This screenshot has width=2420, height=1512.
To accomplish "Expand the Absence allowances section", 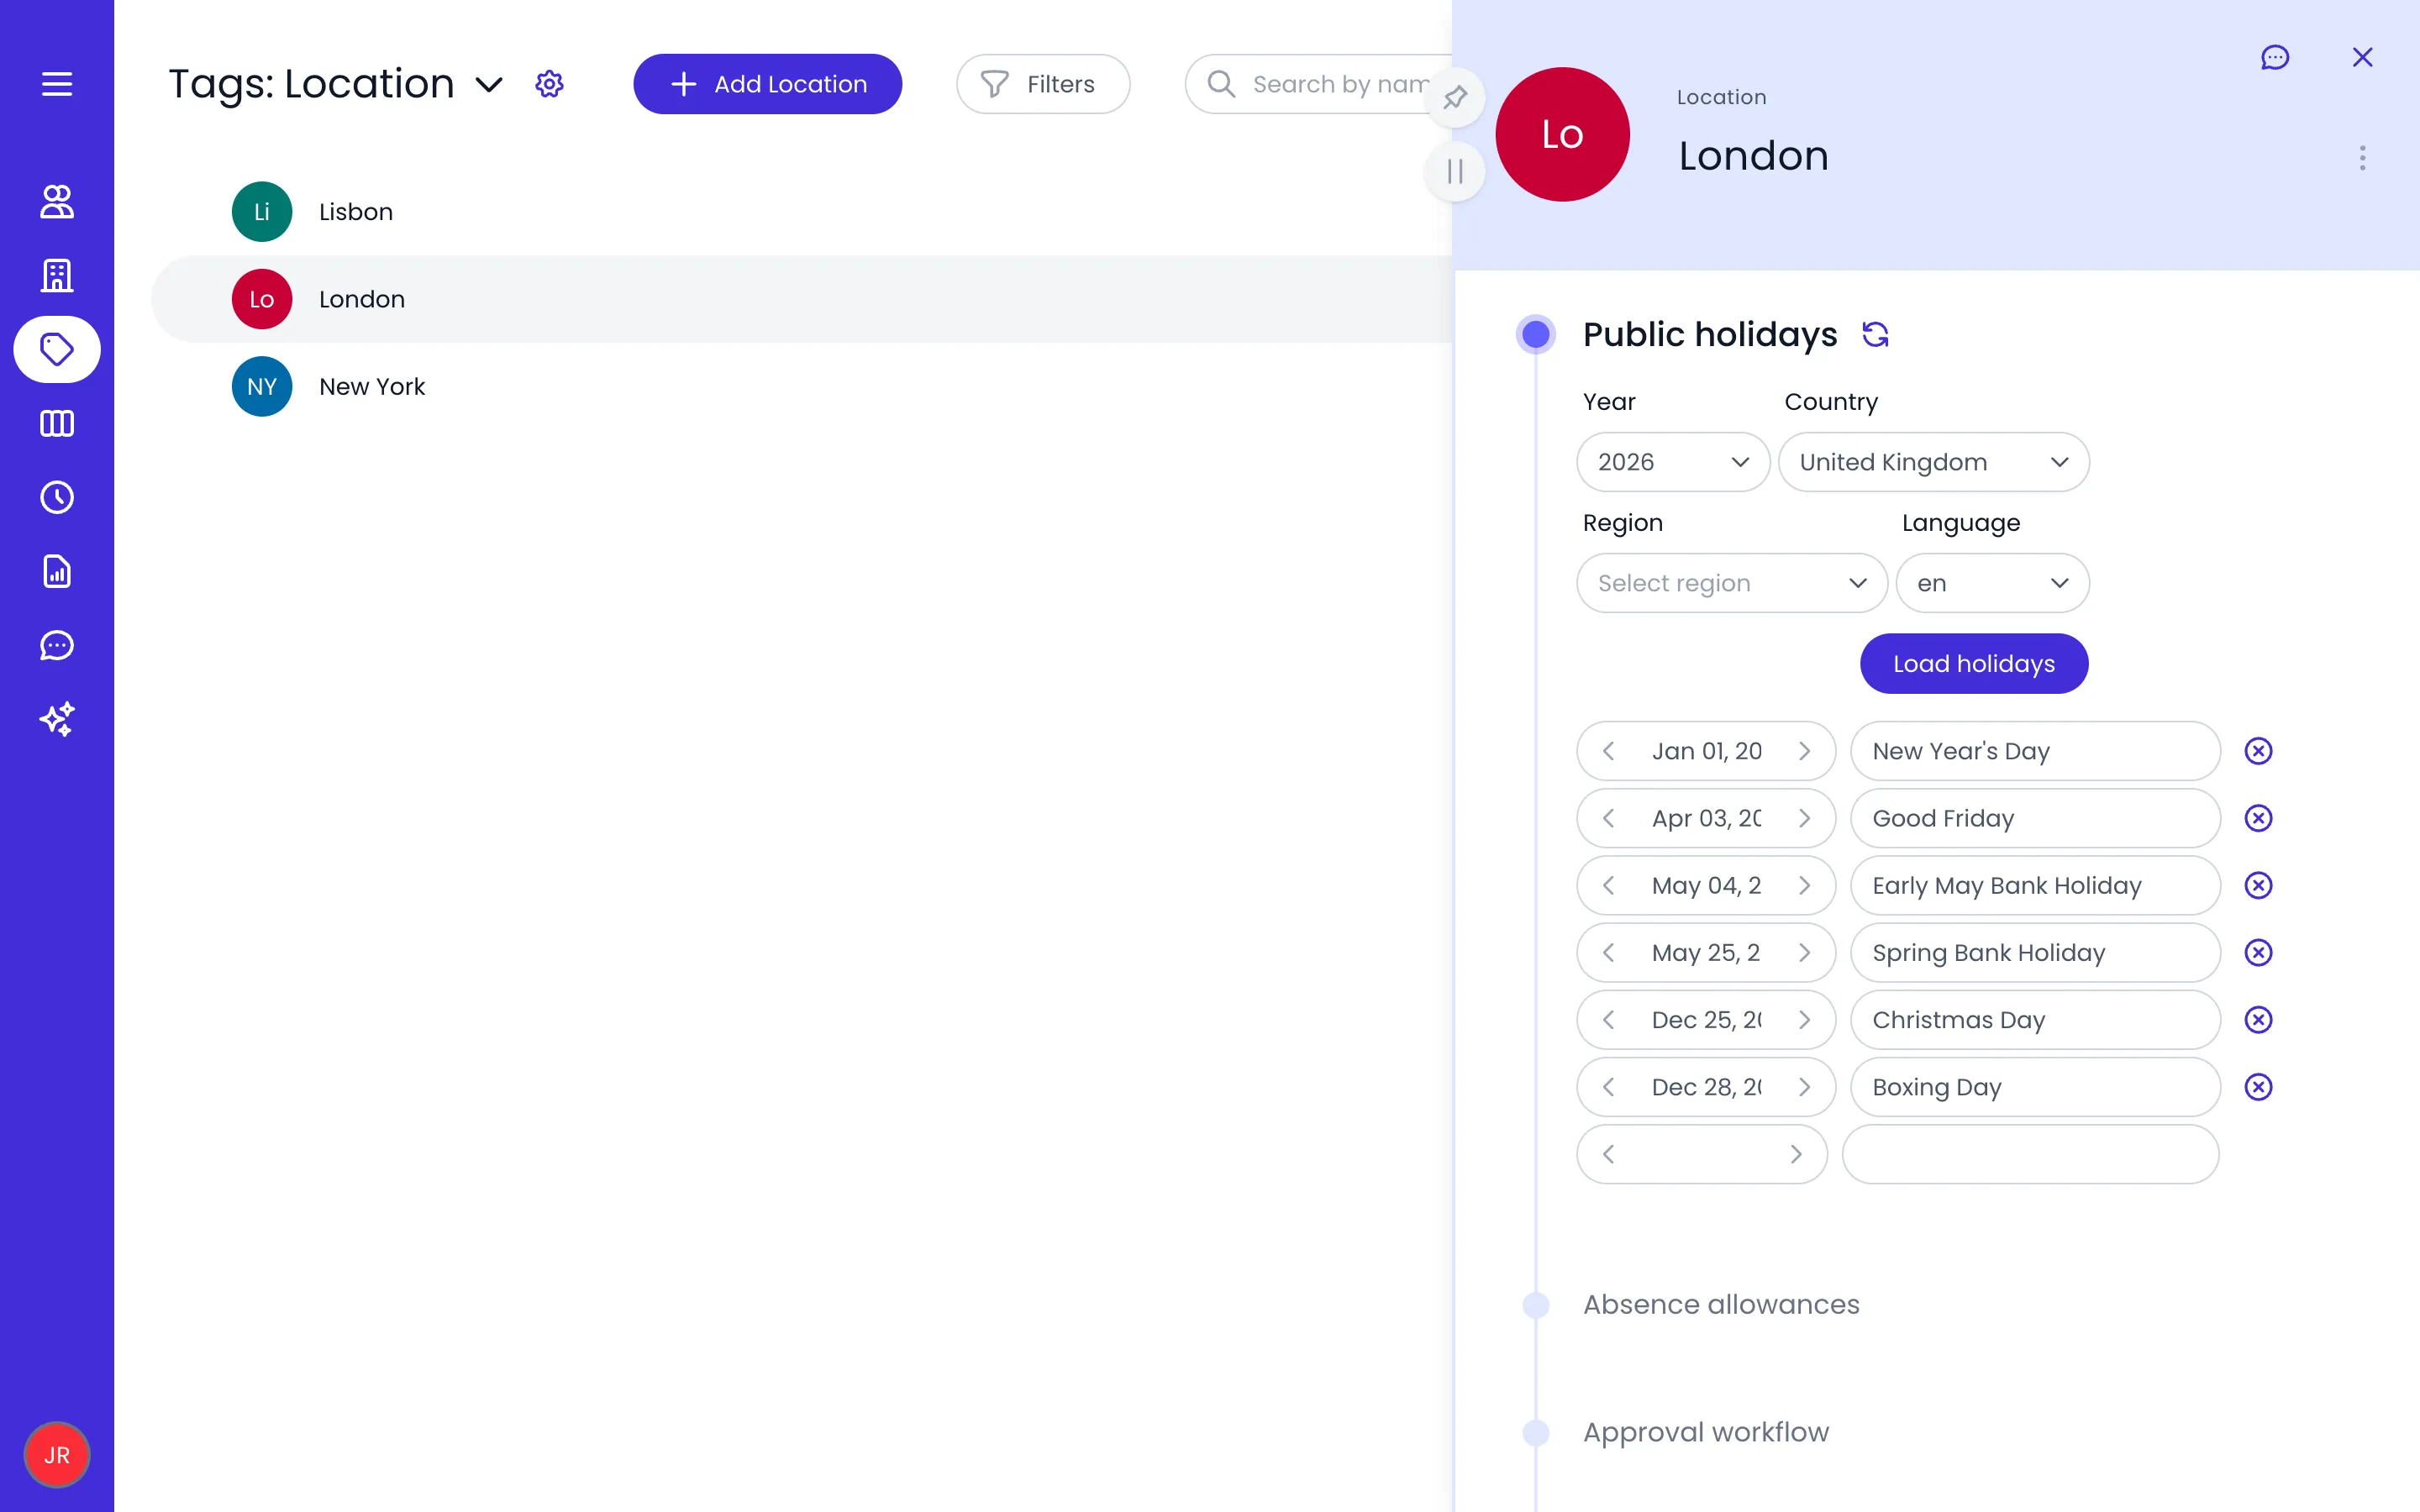I will 1720,1304.
